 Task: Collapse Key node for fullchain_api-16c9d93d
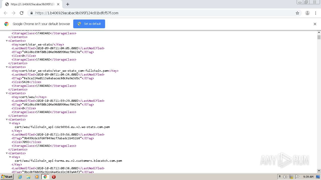10,123
